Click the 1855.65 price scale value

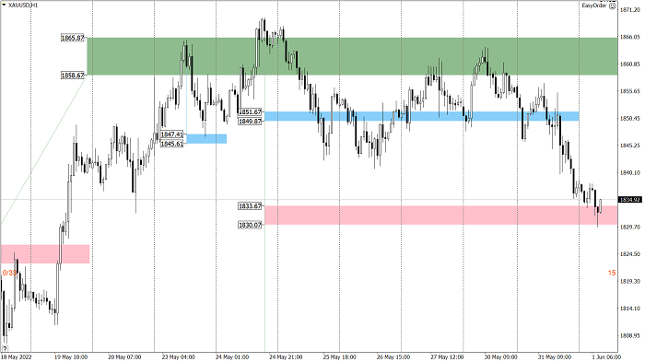pyautogui.click(x=630, y=91)
